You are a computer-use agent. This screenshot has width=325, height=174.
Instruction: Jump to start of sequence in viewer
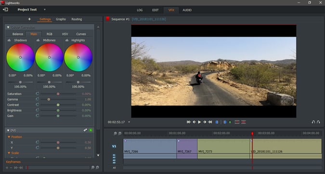click(189, 122)
